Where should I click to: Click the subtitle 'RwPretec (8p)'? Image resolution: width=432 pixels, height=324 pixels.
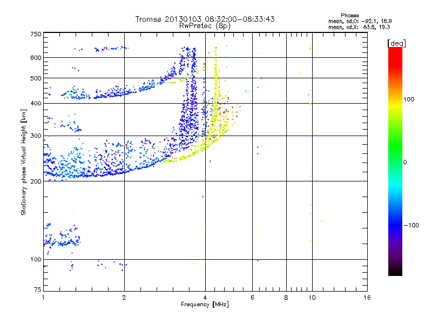pyautogui.click(x=205, y=26)
